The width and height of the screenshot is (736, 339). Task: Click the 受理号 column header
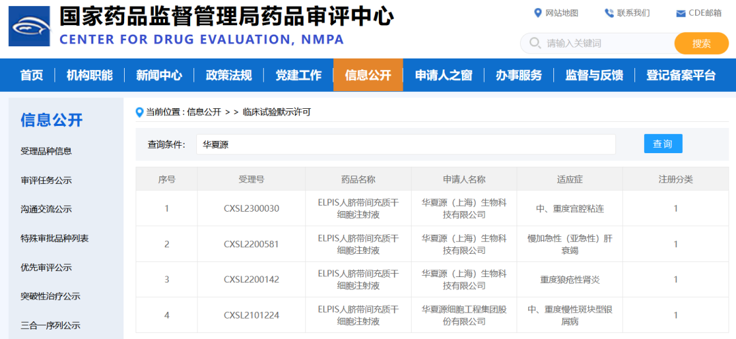tap(251, 179)
